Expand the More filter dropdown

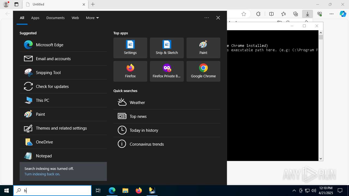[x=92, y=18]
